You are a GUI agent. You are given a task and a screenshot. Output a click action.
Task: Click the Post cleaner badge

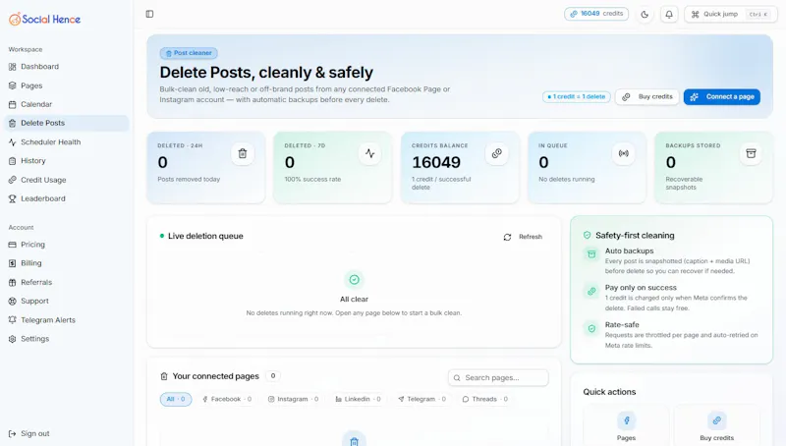(x=189, y=53)
